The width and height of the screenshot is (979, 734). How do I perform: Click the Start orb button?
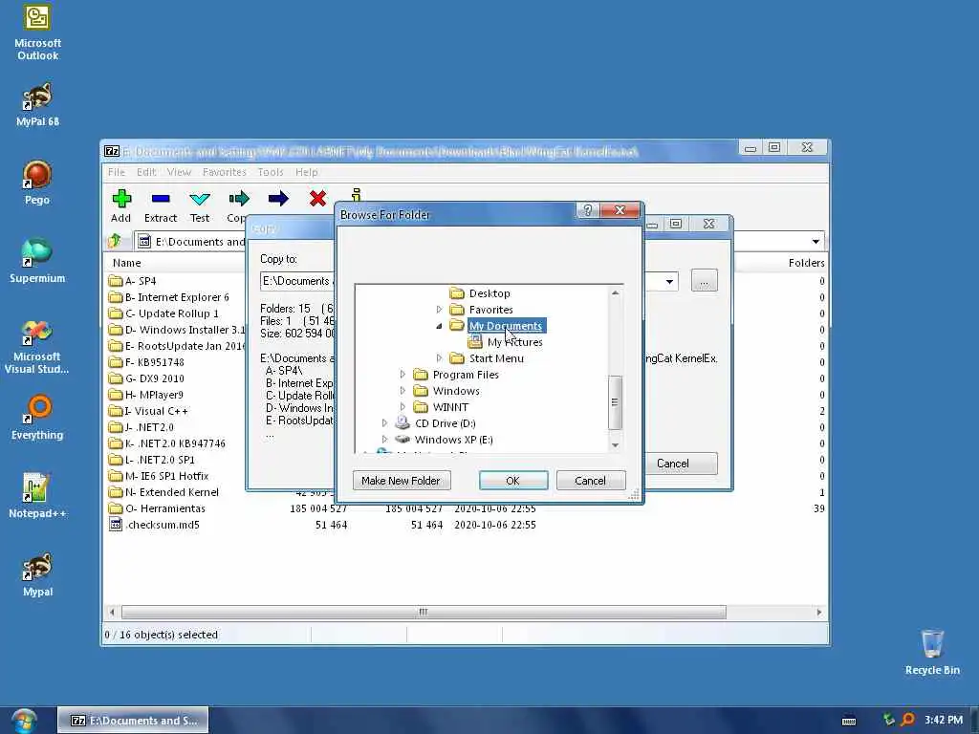[x=24, y=721]
